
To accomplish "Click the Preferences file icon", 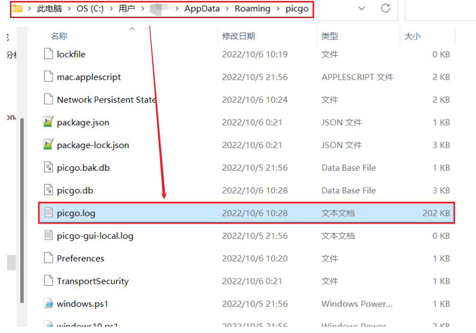I will tap(48, 258).
